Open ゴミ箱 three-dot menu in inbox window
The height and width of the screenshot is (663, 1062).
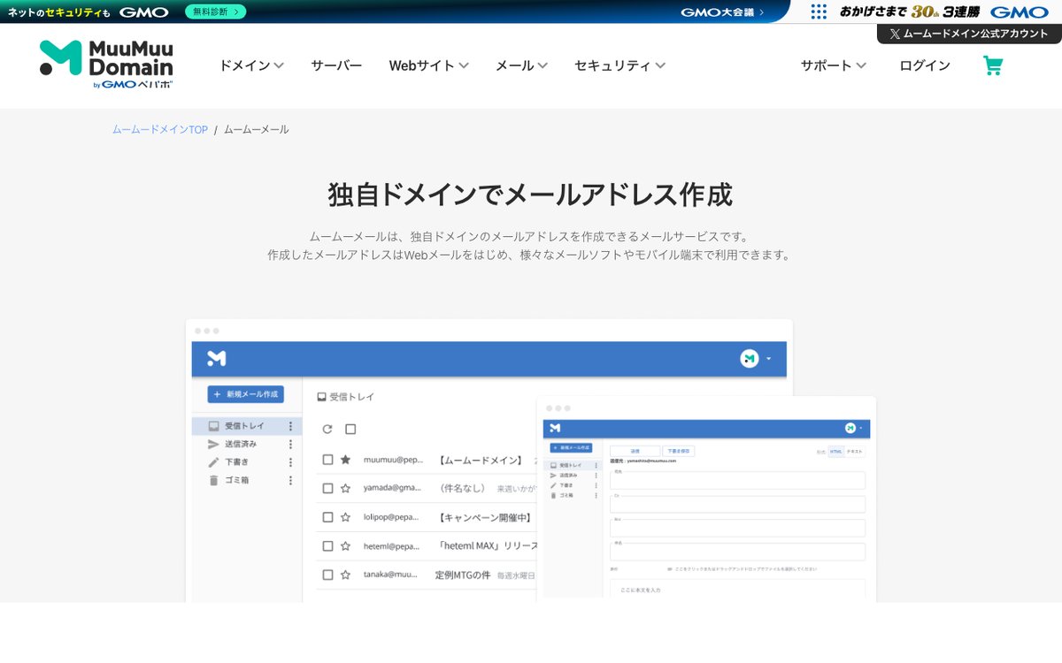pyautogui.click(x=290, y=480)
